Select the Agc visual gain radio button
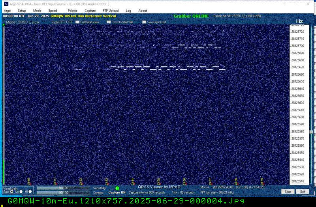The width and height of the screenshot is (316, 207). (12, 192)
